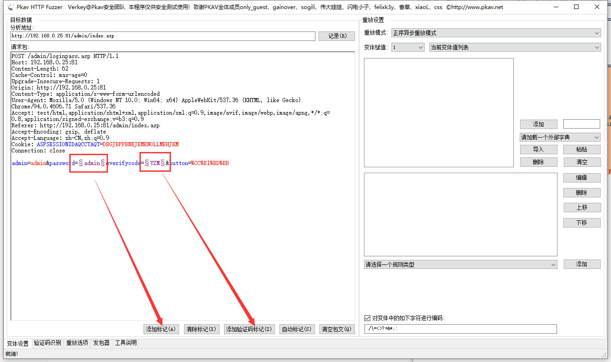Open the 变体赋值 value dropdown set to 1

point(407,47)
